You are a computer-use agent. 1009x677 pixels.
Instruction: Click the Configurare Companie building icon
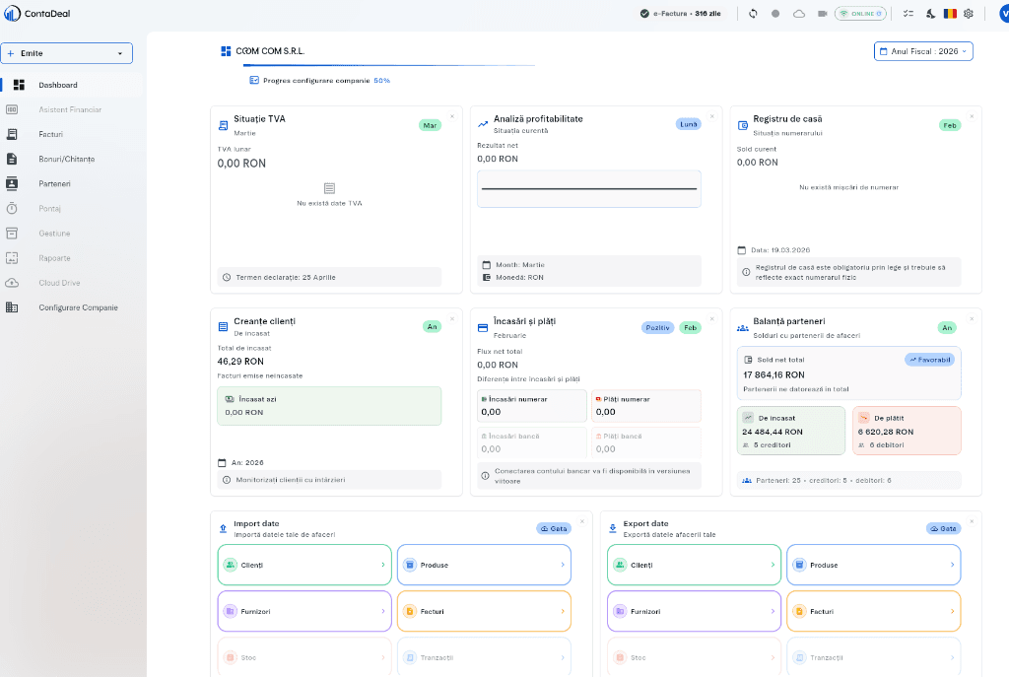(x=12, y=307)
